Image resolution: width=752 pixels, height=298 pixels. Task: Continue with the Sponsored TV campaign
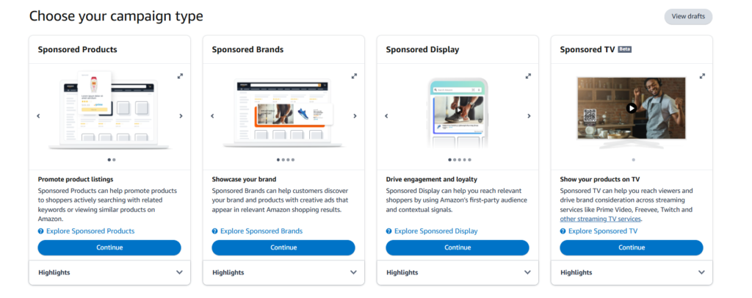pos(632,247)
